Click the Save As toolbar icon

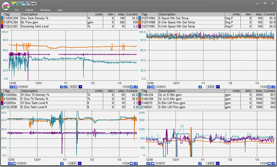coord(28,4)
